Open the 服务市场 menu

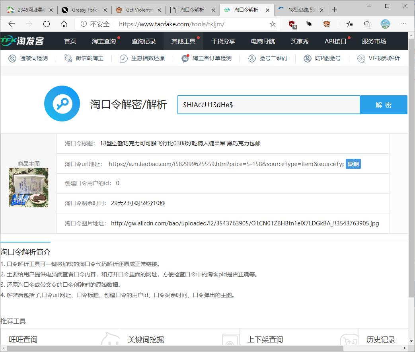[374, 41]
